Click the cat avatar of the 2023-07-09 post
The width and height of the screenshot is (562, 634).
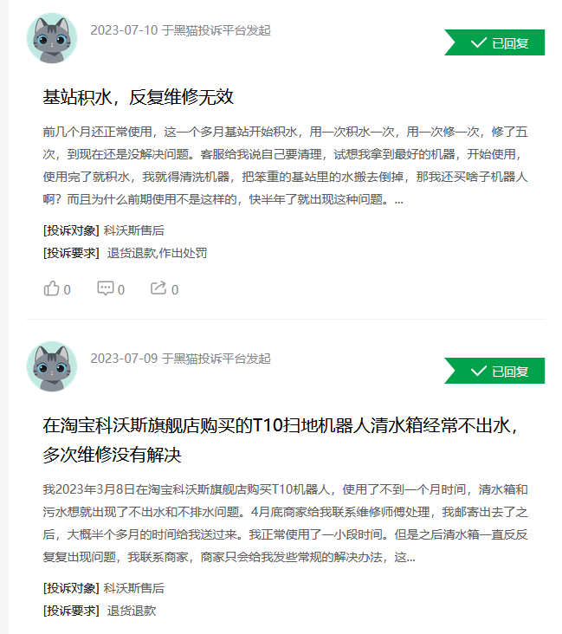pyautogui.click(x=52, y=366)
